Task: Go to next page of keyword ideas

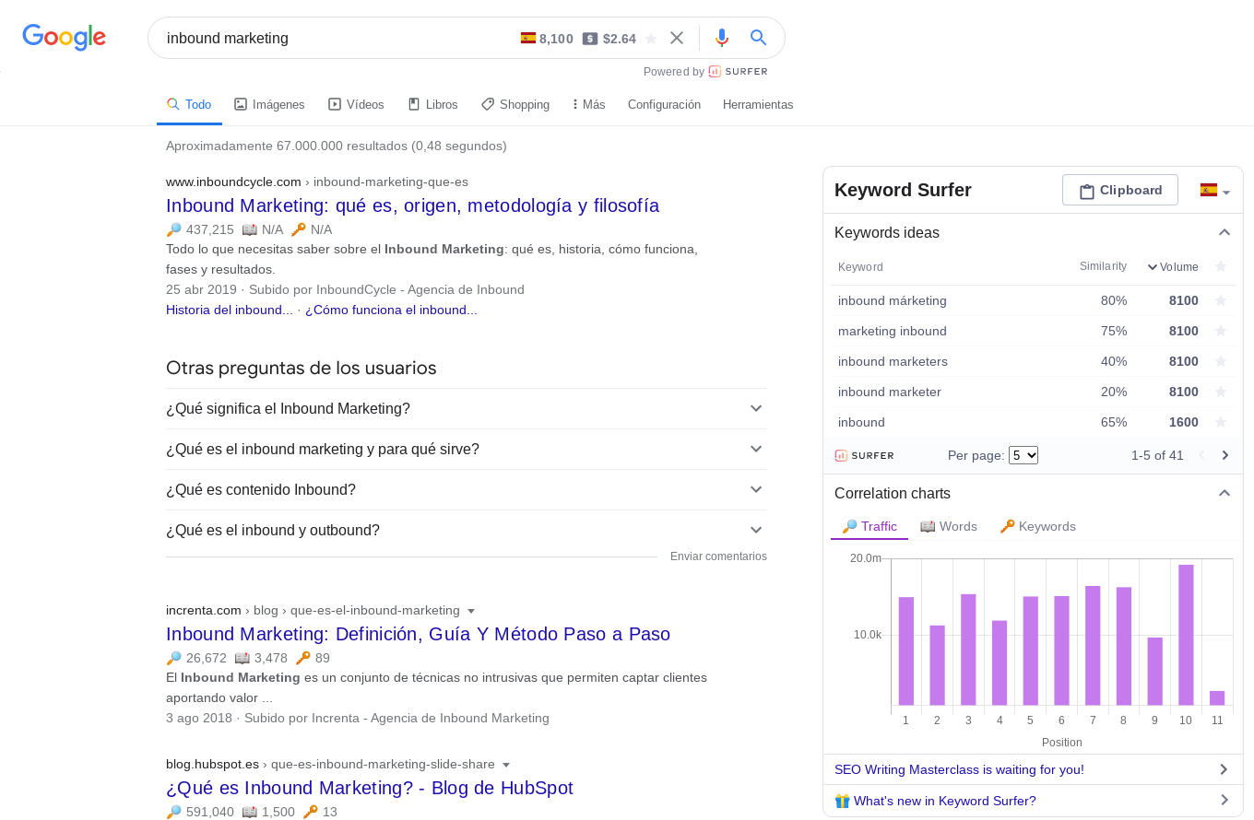Action: [x=1225, y=455]
